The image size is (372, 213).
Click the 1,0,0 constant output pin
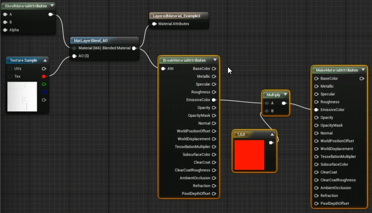[271, 143]
